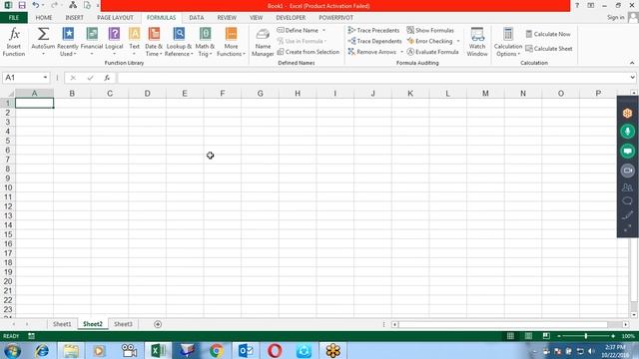Open Google Chrome from taskbar
Image resolution: width=639 pixels, height=359 pixels.
(217, 350)
